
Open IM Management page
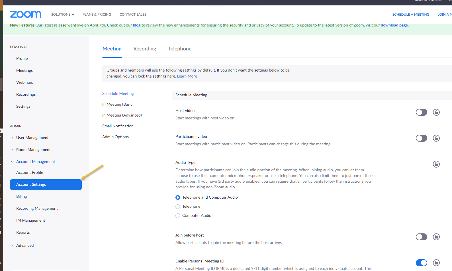point(31,220)
